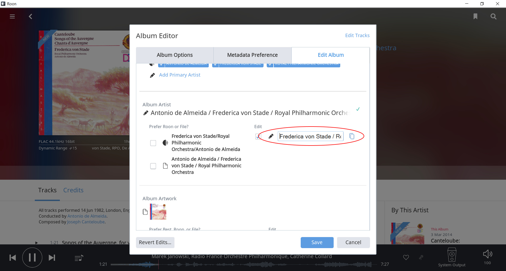Favorite the track with the heart icon

[406, 257]
